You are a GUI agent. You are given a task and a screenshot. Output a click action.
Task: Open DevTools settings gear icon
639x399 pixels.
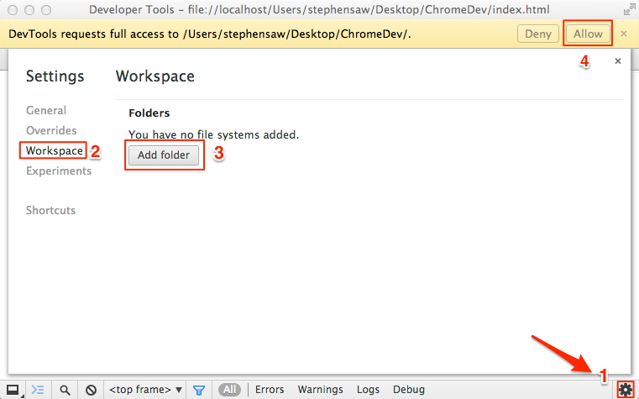pos(626,389)
